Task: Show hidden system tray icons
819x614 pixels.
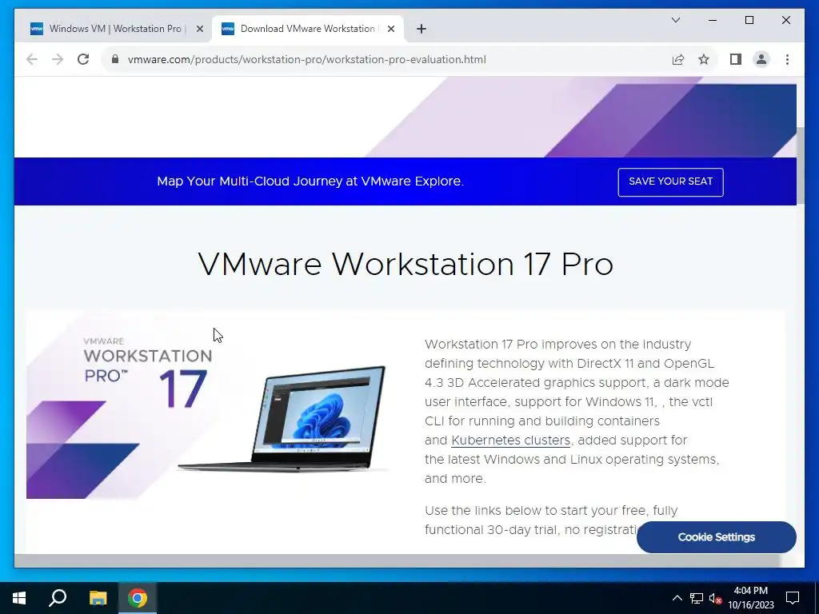Action: (677, 598)
